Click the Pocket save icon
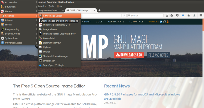Viewport: 204px width, 108px height. tap(177, 16)
